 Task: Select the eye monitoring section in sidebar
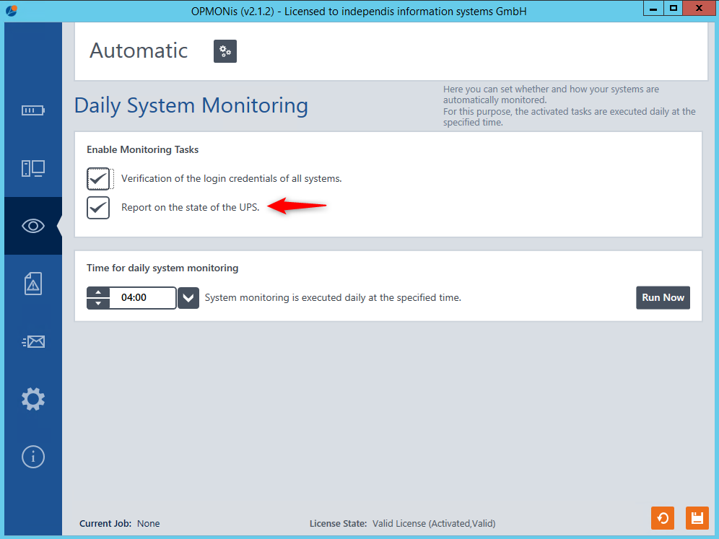[x=33, y=226]
